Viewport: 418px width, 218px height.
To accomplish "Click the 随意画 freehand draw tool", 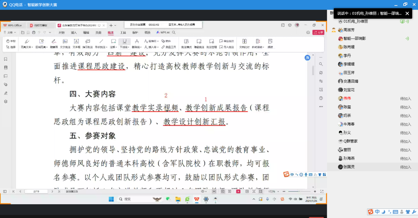I will tap(54, 43).
